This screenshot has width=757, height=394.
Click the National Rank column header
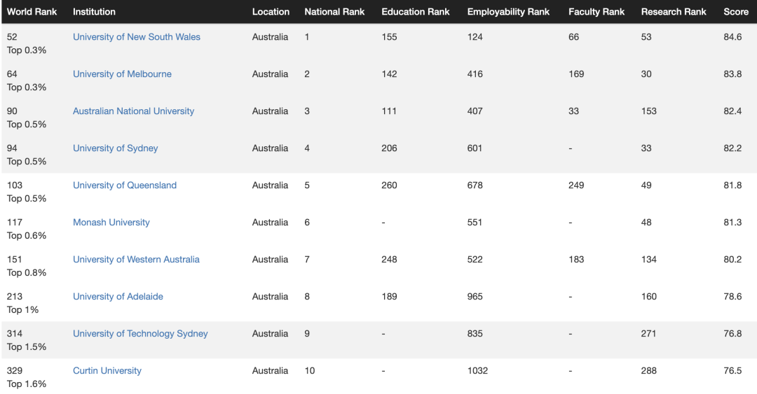334,12
